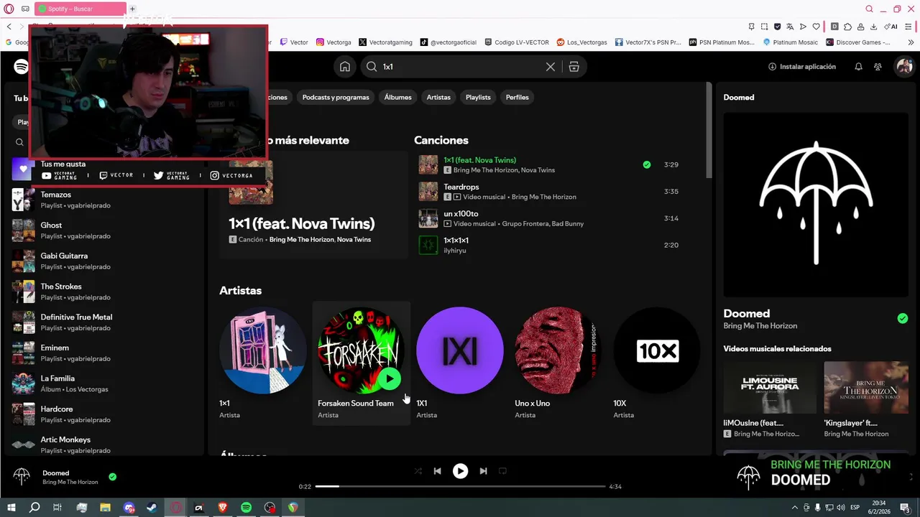Open the Ghost playlist
This screenshot has width=920, height=517.
(x=104, y=230)
